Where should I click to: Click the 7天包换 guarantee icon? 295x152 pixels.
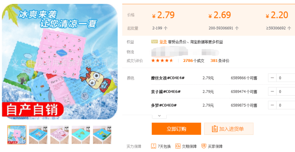click(x=154, y=146)
